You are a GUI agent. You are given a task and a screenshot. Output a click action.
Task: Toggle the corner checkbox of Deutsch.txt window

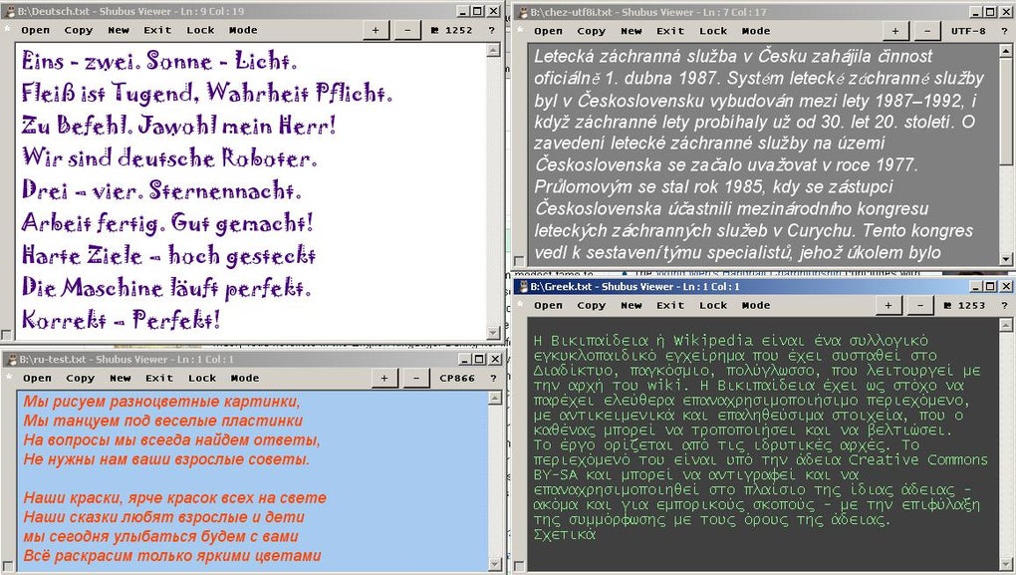coord(6,335)
